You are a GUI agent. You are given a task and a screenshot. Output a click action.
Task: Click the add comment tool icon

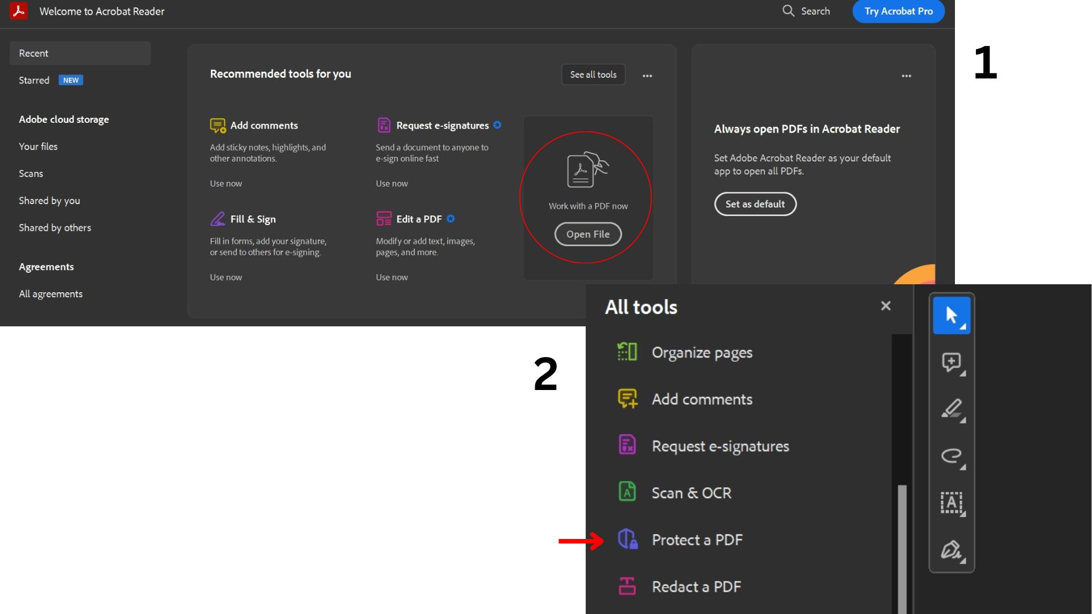[952, 362]
